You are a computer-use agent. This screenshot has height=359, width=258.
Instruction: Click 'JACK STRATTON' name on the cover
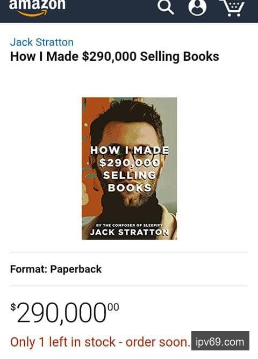click(130, 232)
